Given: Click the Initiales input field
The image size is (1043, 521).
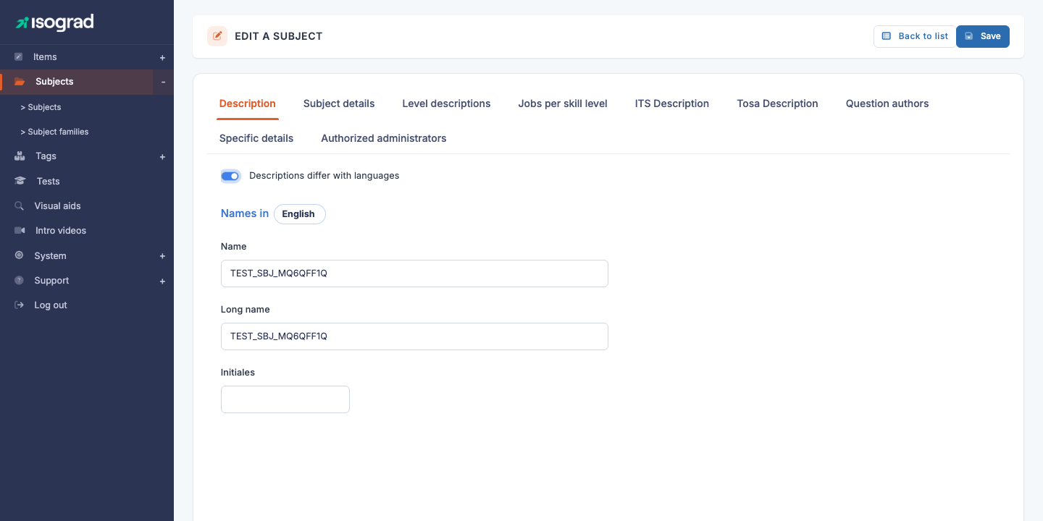Looking at the screenshot, I should click(285, 399).
